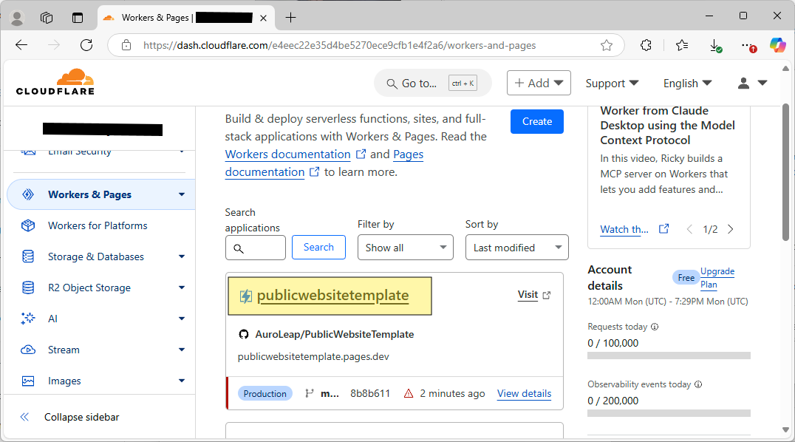The image size is (795, 442).
Task: Open the Workers for Platforms icon item
Action: [28, 225]
